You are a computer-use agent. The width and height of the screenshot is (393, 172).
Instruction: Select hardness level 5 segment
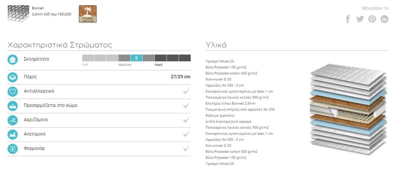coord(136,58)
